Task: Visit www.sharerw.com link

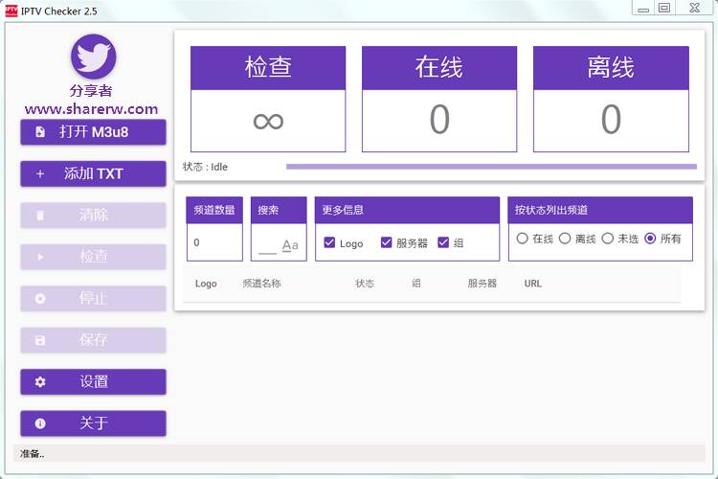Action: 92,109
